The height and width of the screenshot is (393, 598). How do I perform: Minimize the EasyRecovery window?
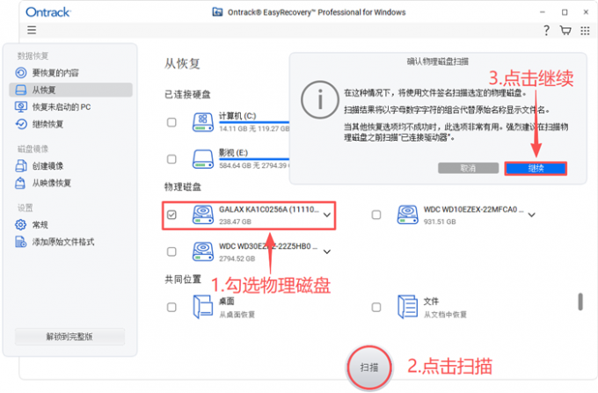(x=543, y=12)
